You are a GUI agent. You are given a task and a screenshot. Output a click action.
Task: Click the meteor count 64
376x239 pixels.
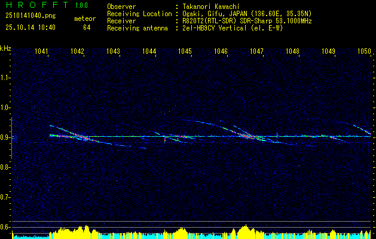[x=87, y=27]
